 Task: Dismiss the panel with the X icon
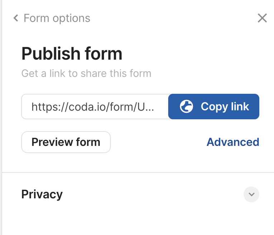[262, 18]
